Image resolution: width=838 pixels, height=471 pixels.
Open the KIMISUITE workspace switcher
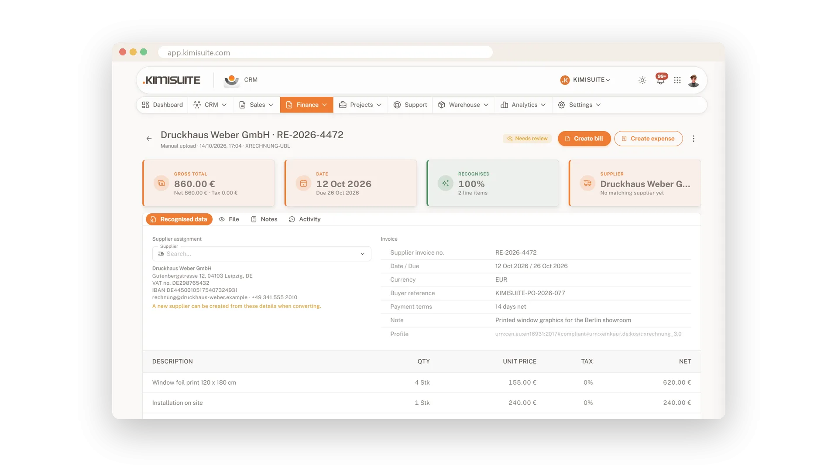point(585,80)
